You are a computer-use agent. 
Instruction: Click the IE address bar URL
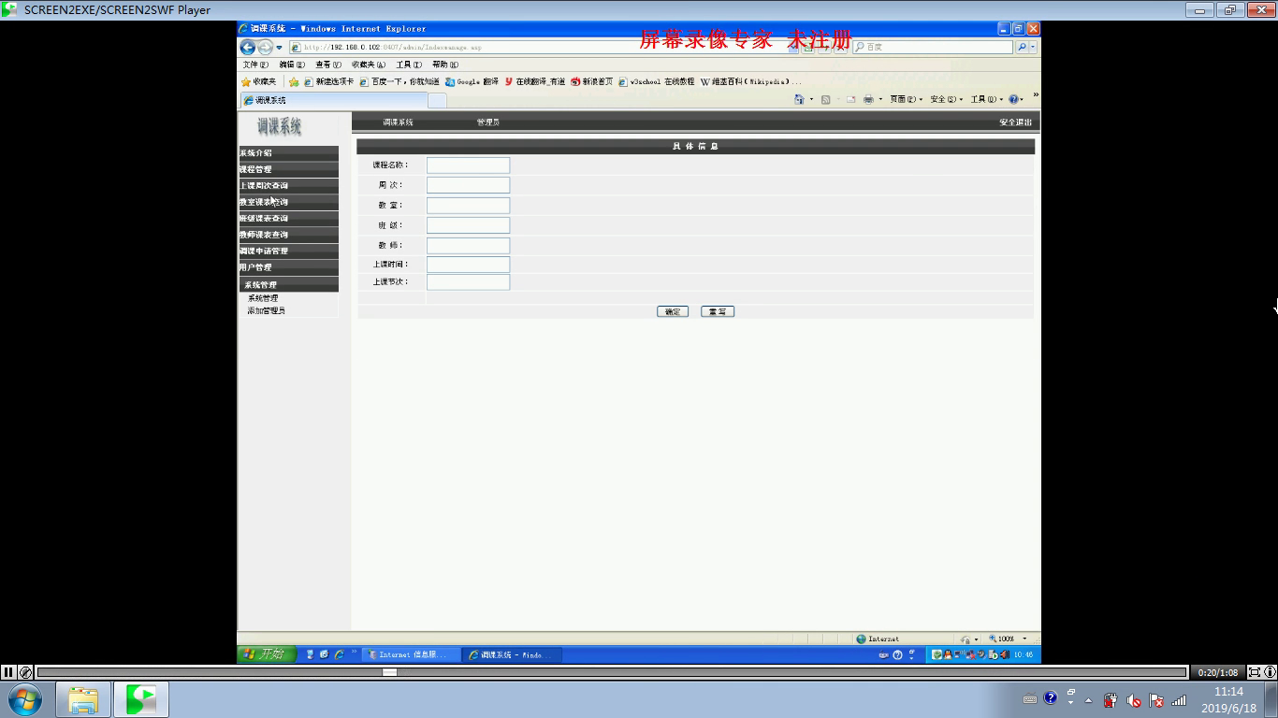[x=393, y=47]
